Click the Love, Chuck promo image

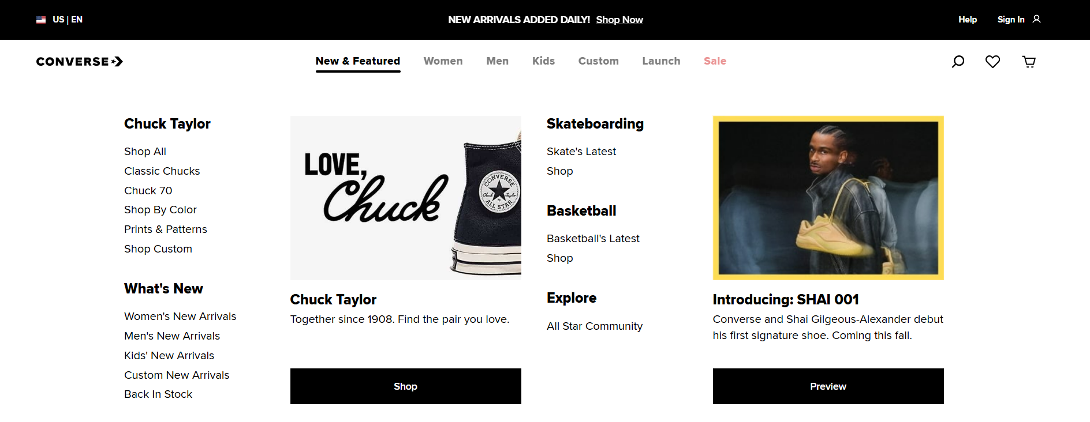405,198
